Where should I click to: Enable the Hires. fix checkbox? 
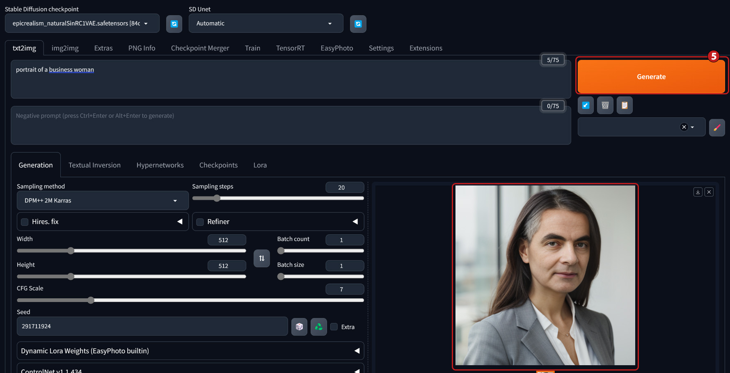(x=25, y=222)
